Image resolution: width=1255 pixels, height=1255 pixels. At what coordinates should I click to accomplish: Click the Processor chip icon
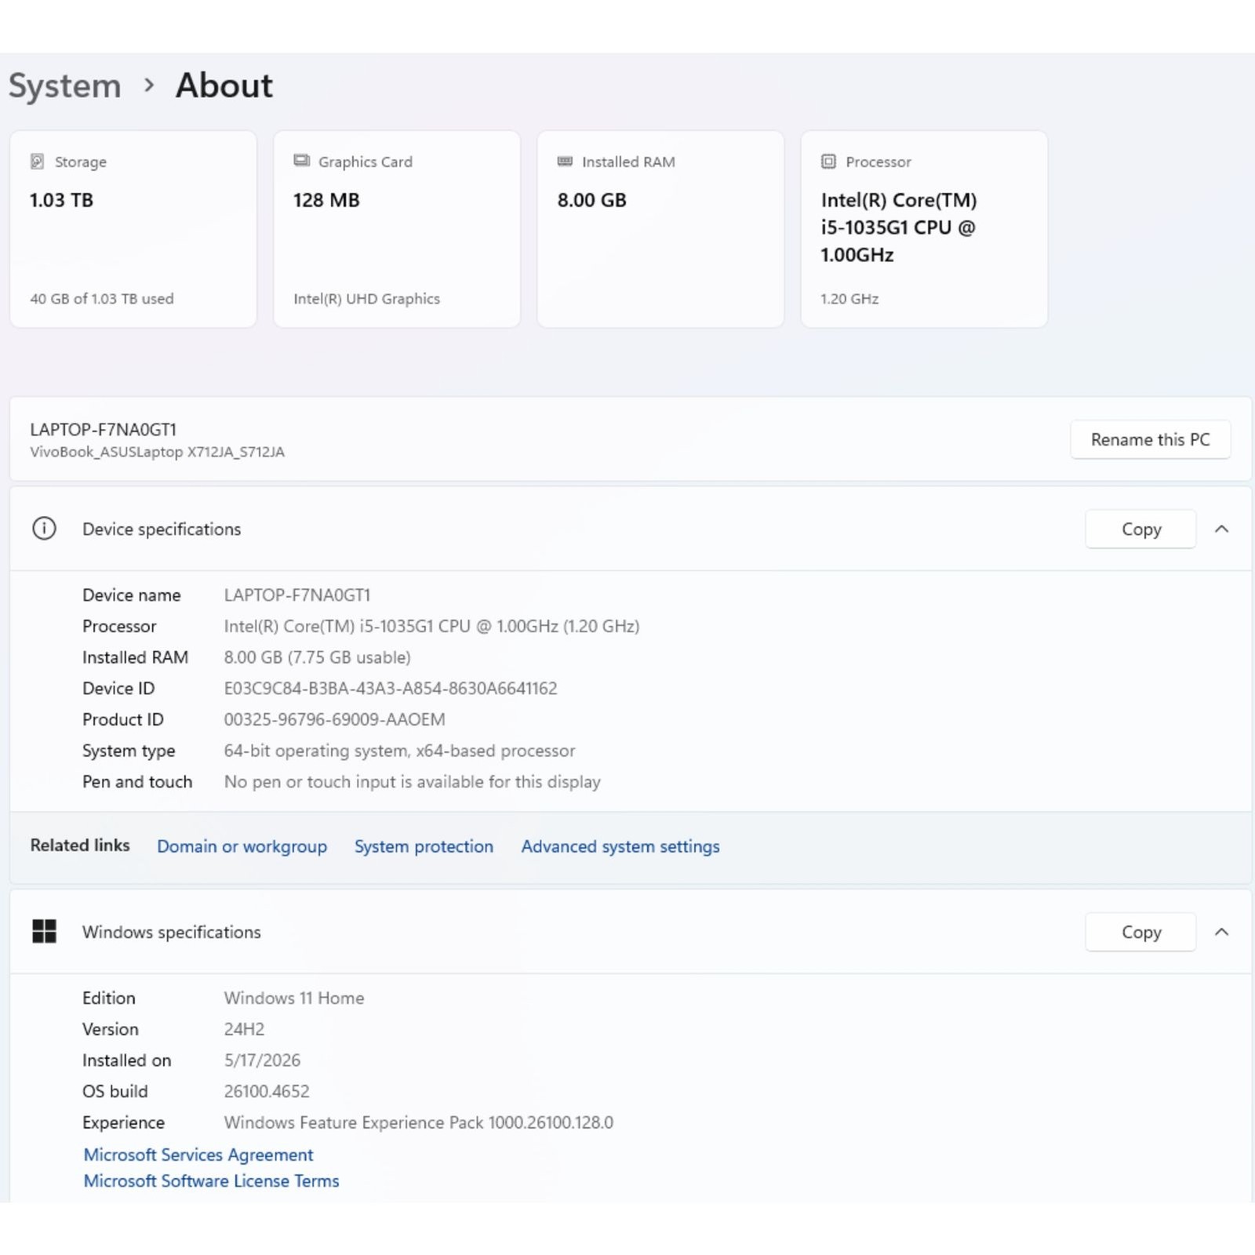pos(828,162)
